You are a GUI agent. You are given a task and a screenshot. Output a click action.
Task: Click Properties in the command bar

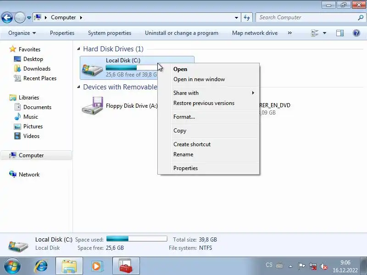62,33
